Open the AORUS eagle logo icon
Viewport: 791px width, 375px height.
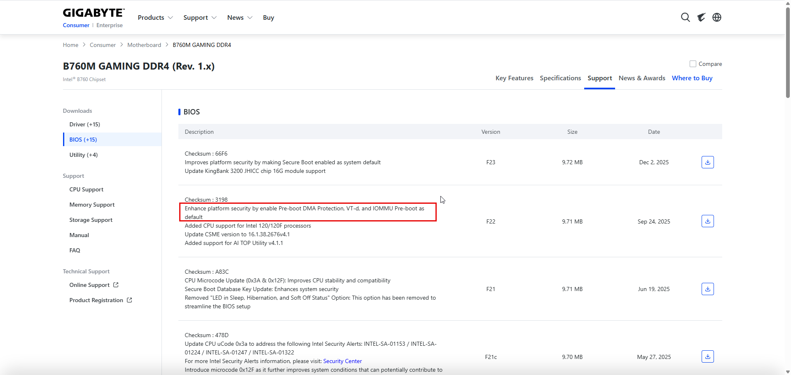701,17
